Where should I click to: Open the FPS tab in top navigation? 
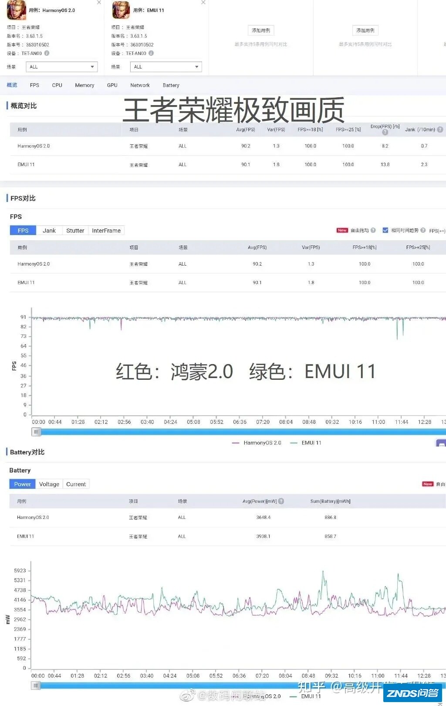pos(34,85)
